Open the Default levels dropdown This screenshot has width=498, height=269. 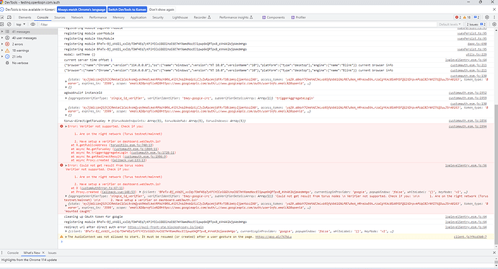[450, 25]
